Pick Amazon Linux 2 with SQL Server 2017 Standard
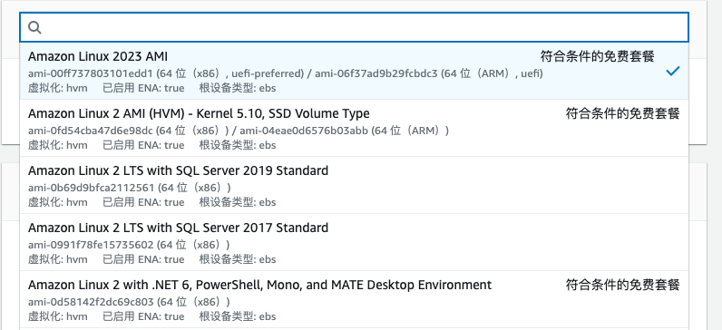Image resolution: width=722 pixels, height=330 pixels. pos(354,242)
